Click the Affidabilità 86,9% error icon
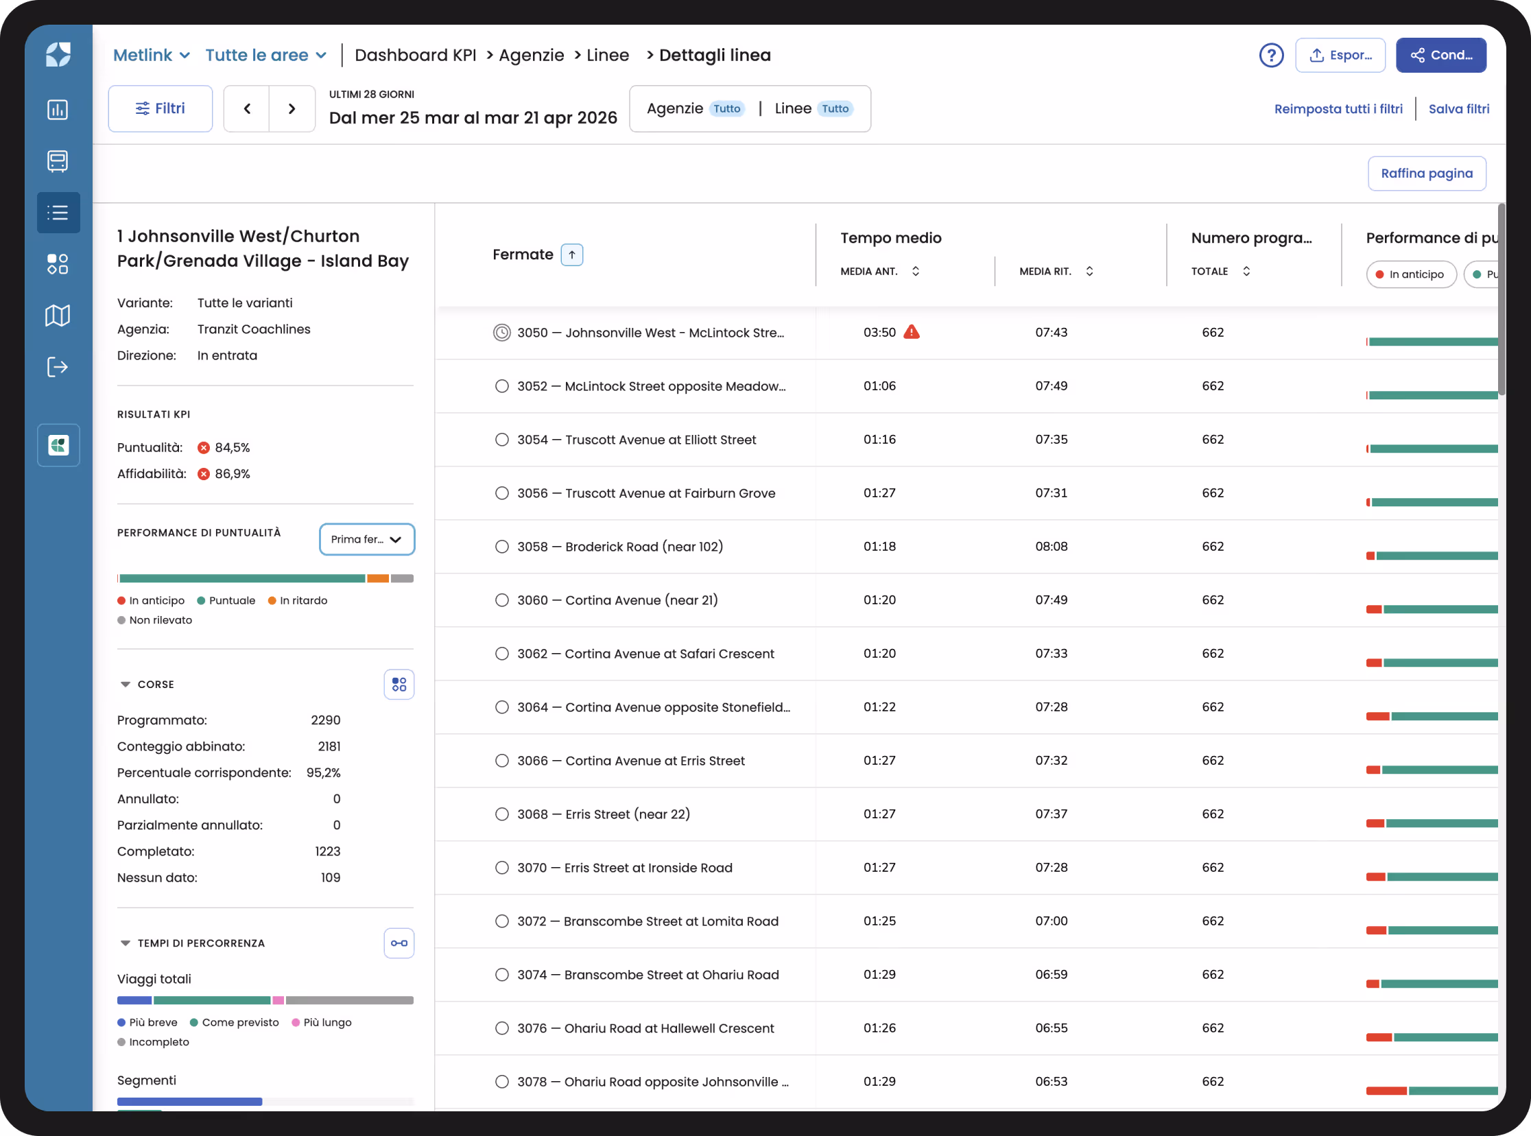Viewport: 1531px width, 1136px height. (x=204, y=474)
